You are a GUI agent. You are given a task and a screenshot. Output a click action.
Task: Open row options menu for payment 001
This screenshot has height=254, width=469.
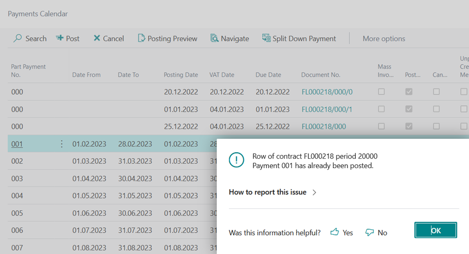pyautogui.click(x=62, y=144)
